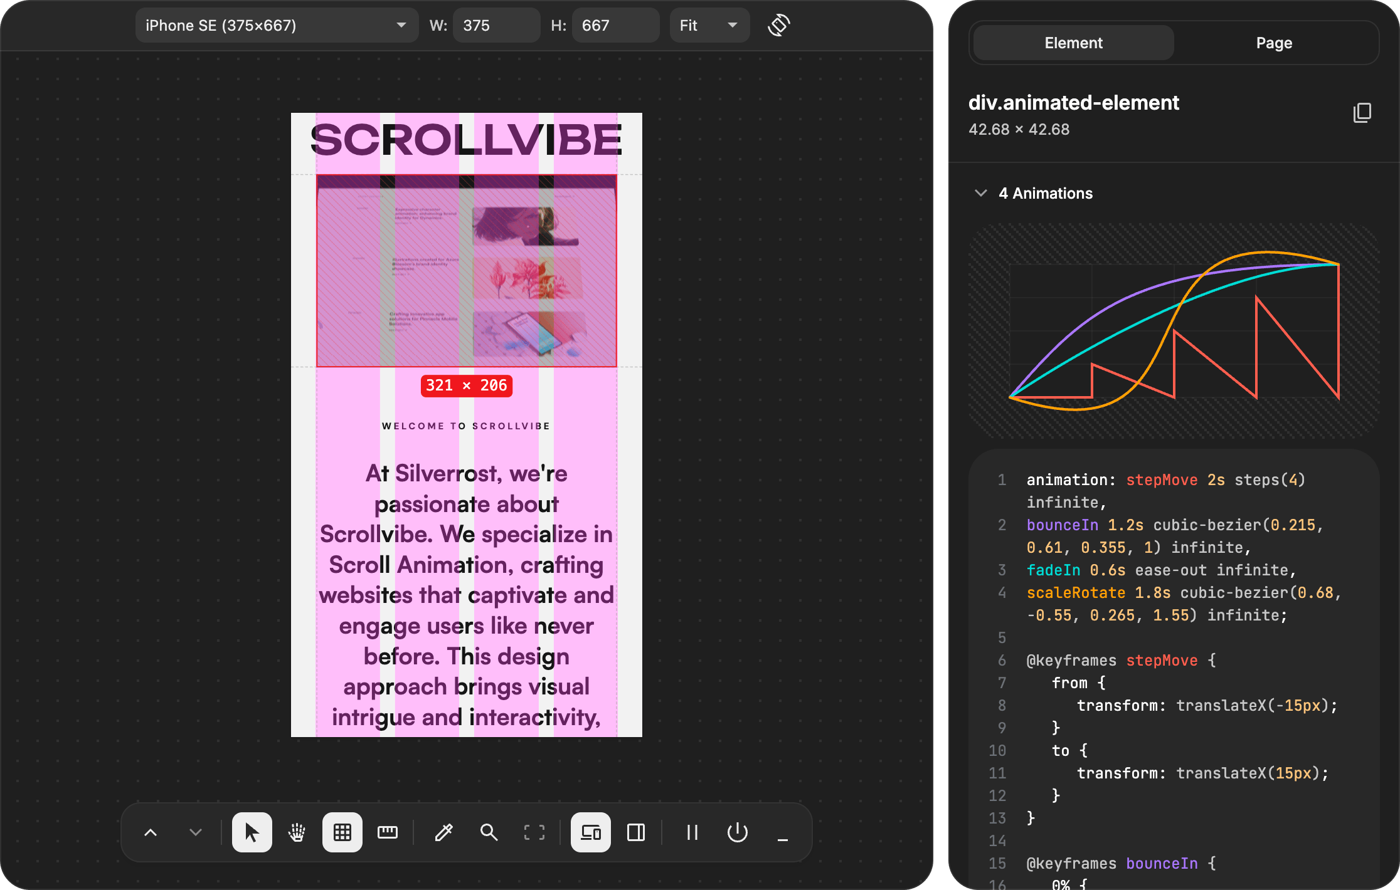Pause animations with the pause button

click(x=692, y=832)
